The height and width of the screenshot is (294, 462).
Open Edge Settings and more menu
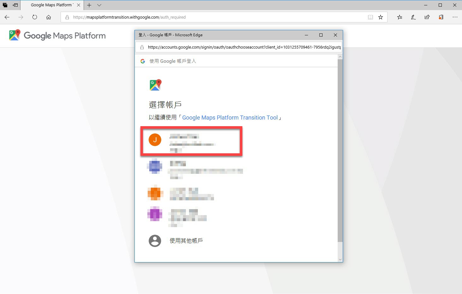(x=455, y=17)
